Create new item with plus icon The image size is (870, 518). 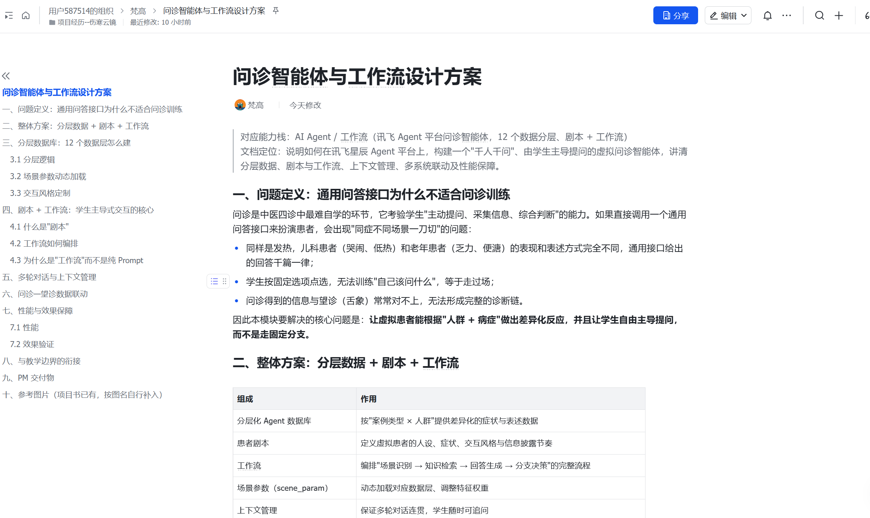(839, 16)
